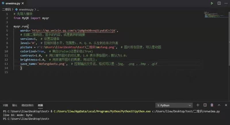Image resolution: width=230 pixels, height=125 pixels.
Task: Split the editor with the split icon
Action: [x=219, y=3]
